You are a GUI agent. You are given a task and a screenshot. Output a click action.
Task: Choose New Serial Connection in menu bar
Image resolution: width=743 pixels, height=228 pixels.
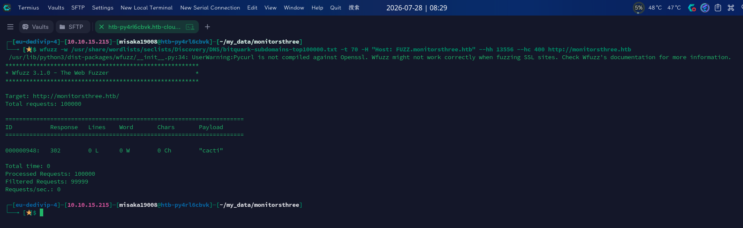[x=210, y=7]
